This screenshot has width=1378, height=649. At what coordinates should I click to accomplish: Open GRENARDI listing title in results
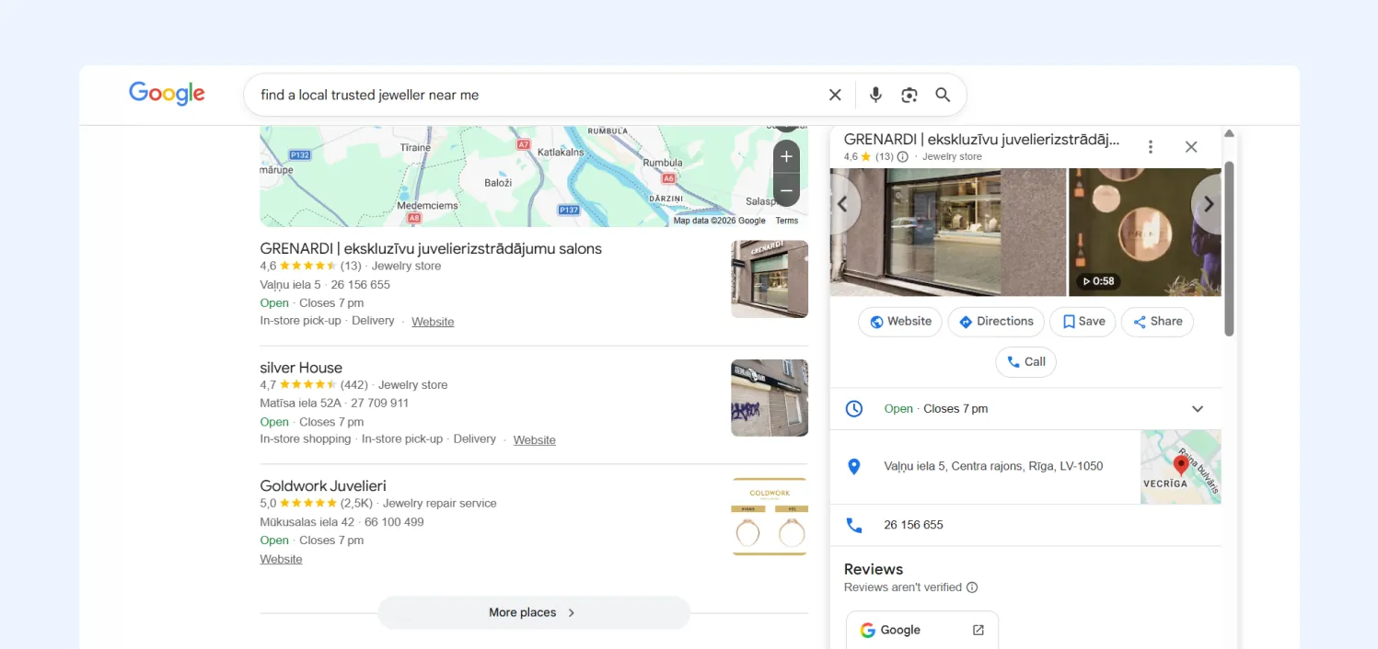(431, 249)
